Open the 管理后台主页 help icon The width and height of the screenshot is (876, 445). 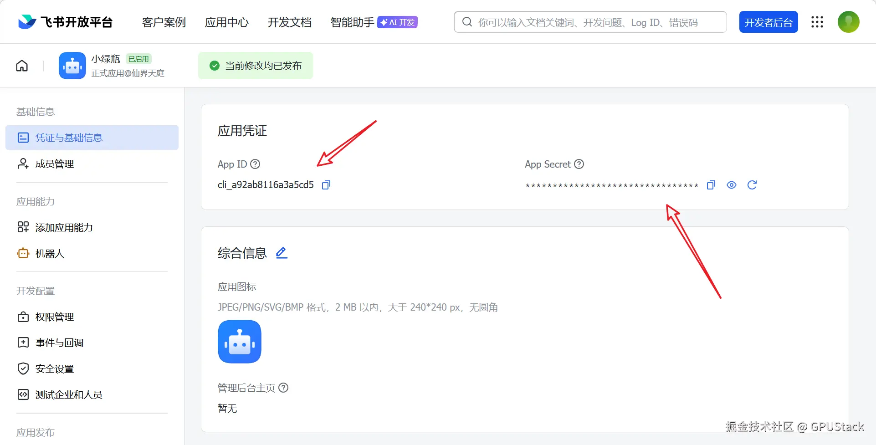pyautogui.click(x=283, y=388)
